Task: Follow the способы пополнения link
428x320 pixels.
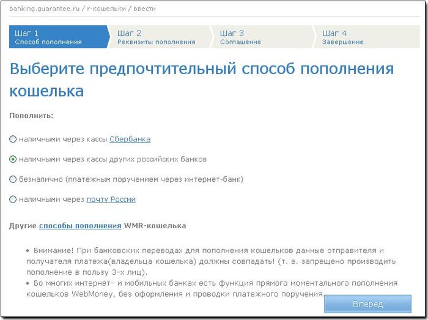Action: [80, 226]
